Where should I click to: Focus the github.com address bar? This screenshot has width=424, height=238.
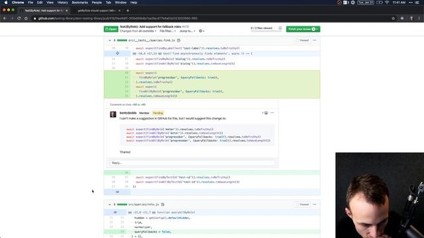211,19
